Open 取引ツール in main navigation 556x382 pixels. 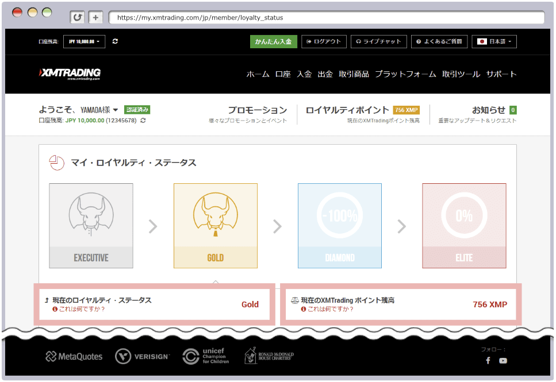[461, 74]
